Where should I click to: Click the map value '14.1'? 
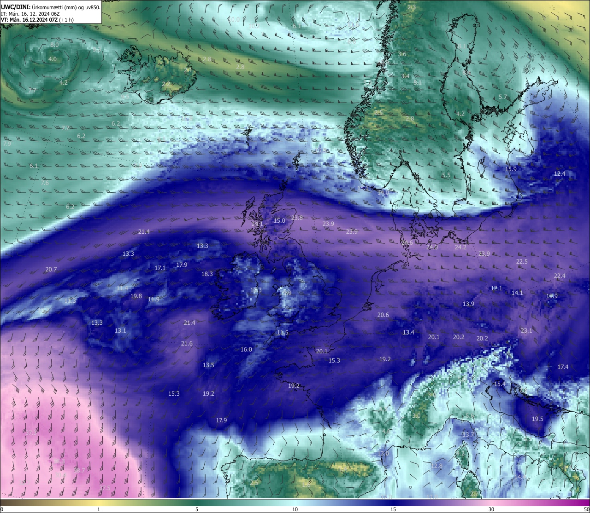pos(517,293)
